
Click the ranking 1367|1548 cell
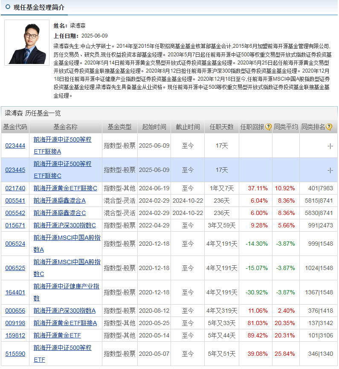click(x=319, y=292)
